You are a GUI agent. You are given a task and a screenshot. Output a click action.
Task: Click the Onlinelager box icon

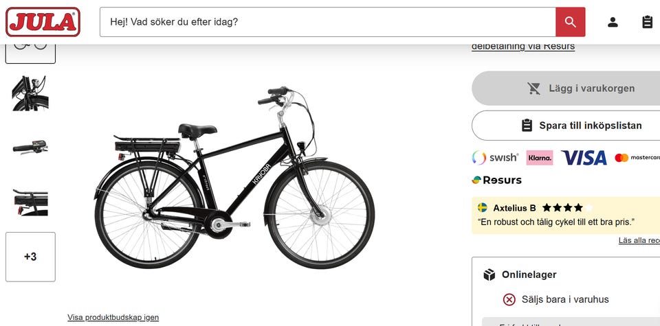(489, 275)
